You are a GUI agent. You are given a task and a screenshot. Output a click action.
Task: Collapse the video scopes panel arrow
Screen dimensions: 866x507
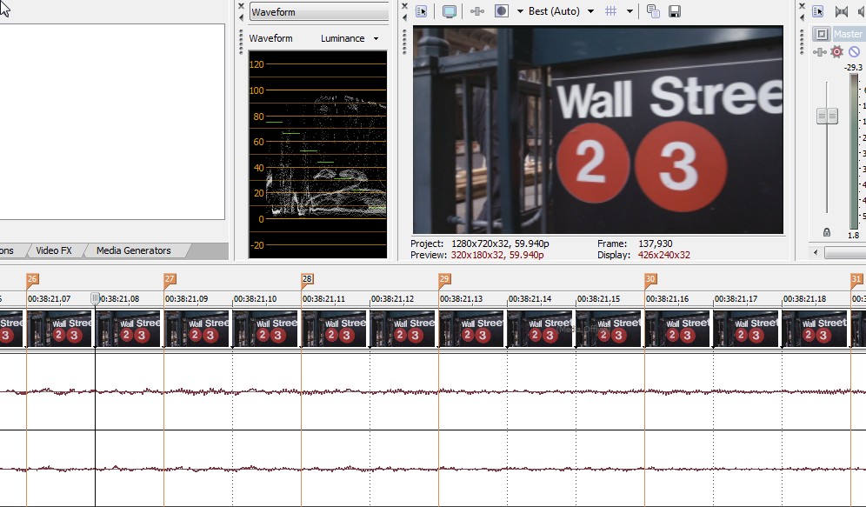pos(241,17)
